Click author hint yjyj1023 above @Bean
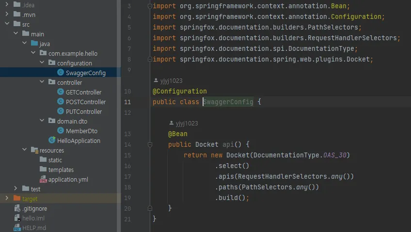This screenshot has width=411, height=232. 184,123
